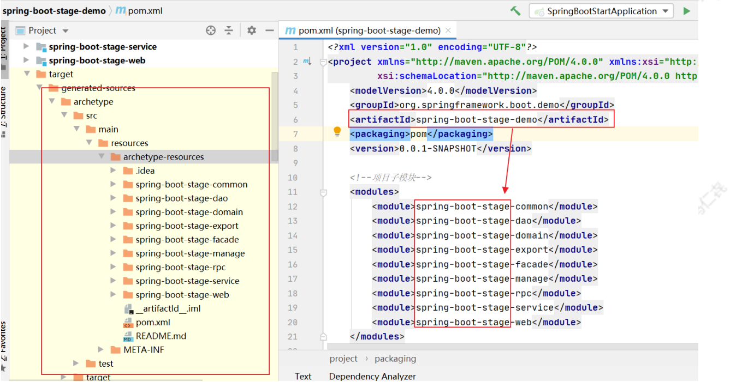730x382 pixels.
Task: Click the Collapse All icon in Project panel
Action: click(x=229, y=31)
